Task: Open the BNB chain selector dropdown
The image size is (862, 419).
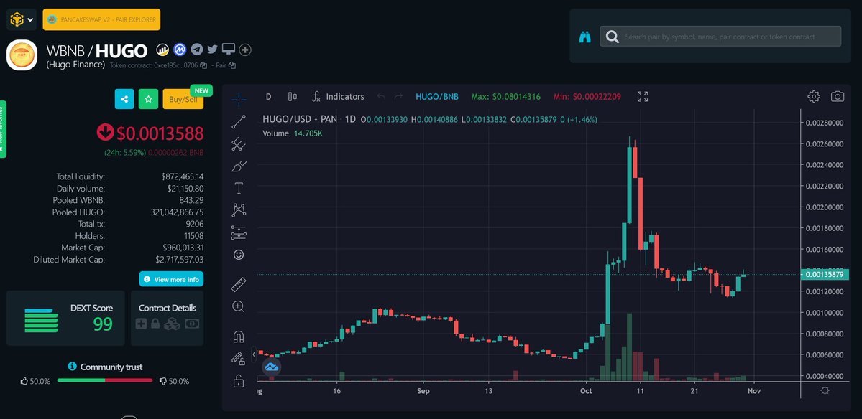Action: point(22,19)
